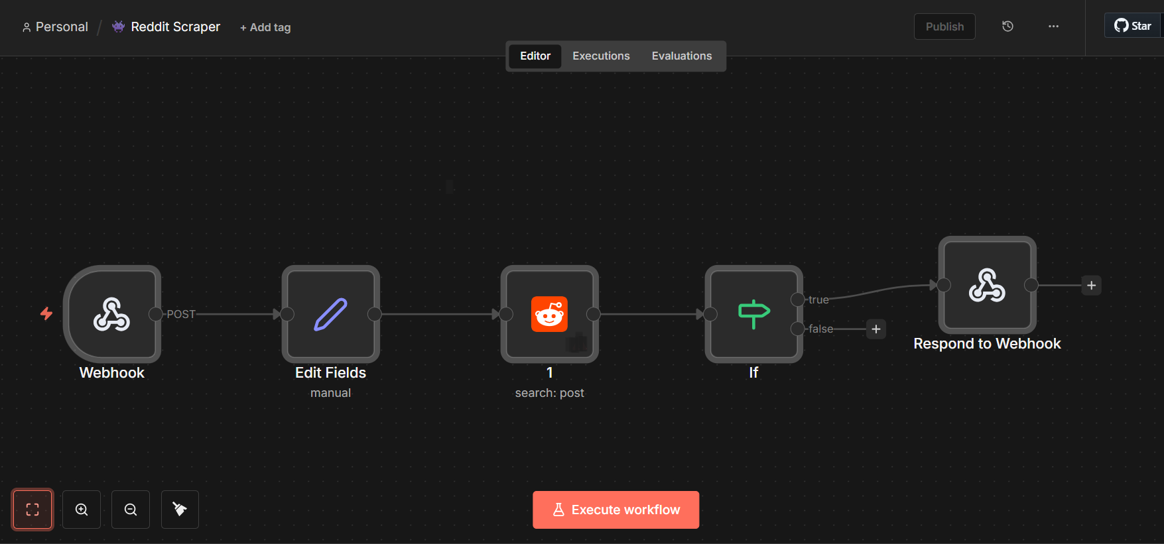Run Execute workflow
The width and height of the screenshot is (1164, 544).
tap(616, 510)
